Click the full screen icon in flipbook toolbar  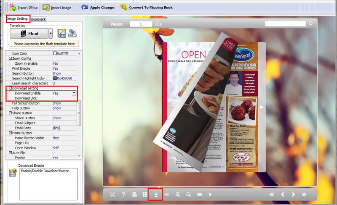pos(112,194)
